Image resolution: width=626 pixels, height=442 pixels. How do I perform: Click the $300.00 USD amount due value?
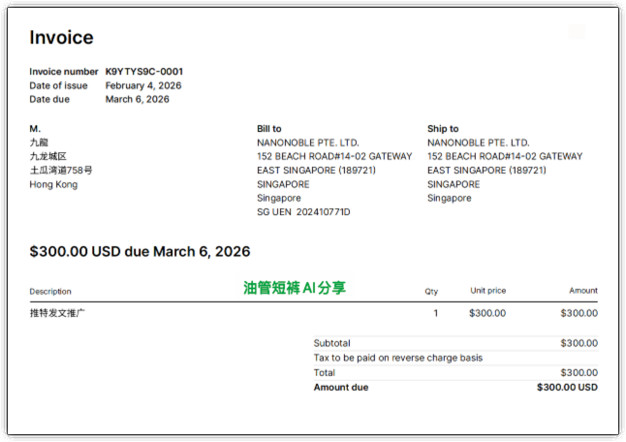[x=567, y=388]
